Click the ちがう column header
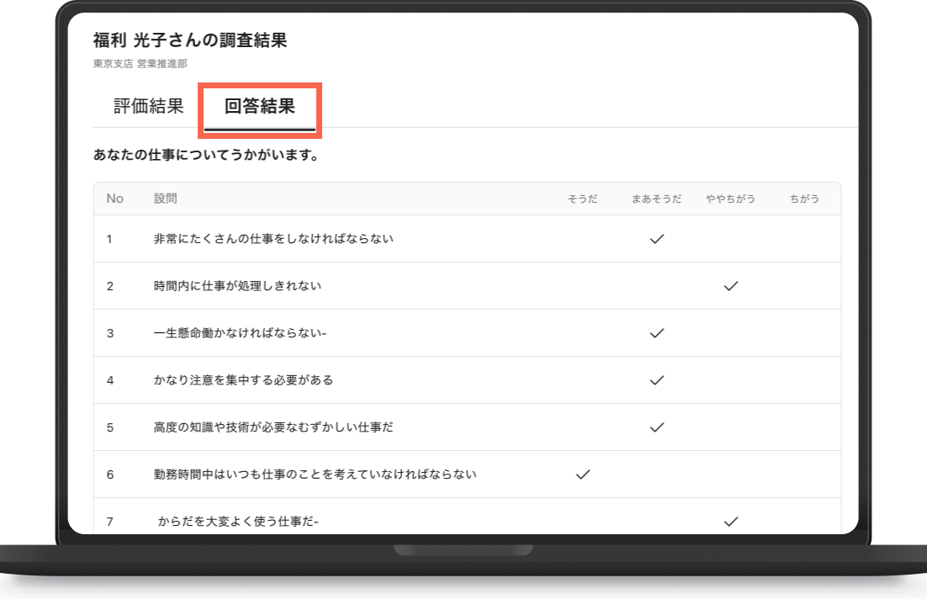Image resolution: width=927 pixels, height=599 pixels. click(x=805, y=199)
